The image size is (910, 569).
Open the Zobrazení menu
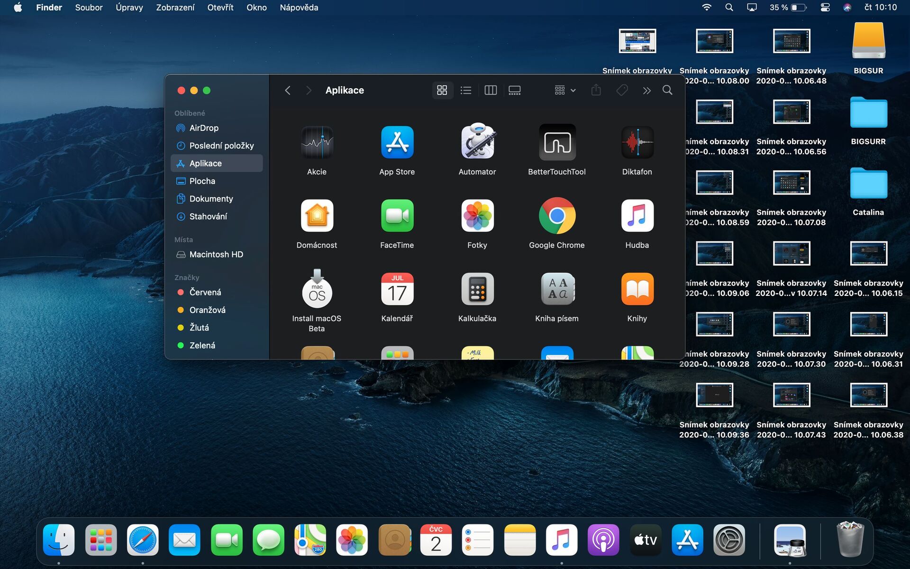click(x=174, y=7)
